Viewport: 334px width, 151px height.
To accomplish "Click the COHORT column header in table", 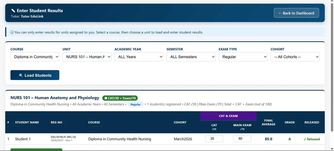I will [180, 122].
